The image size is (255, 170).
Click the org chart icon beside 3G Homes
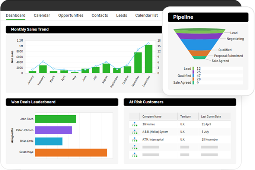point(134,124)
